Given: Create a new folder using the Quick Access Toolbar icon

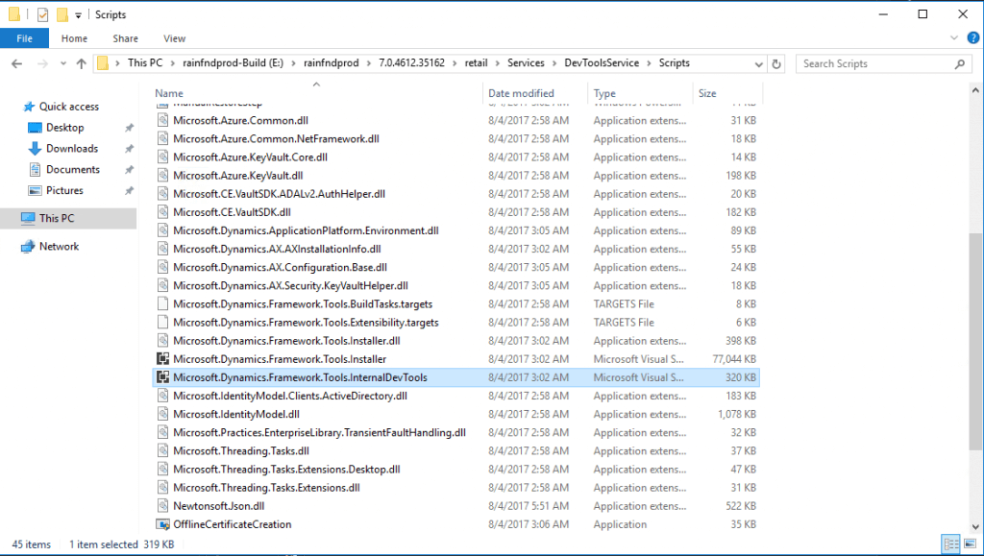Looking at the screenshot, I should pos(61,14).
